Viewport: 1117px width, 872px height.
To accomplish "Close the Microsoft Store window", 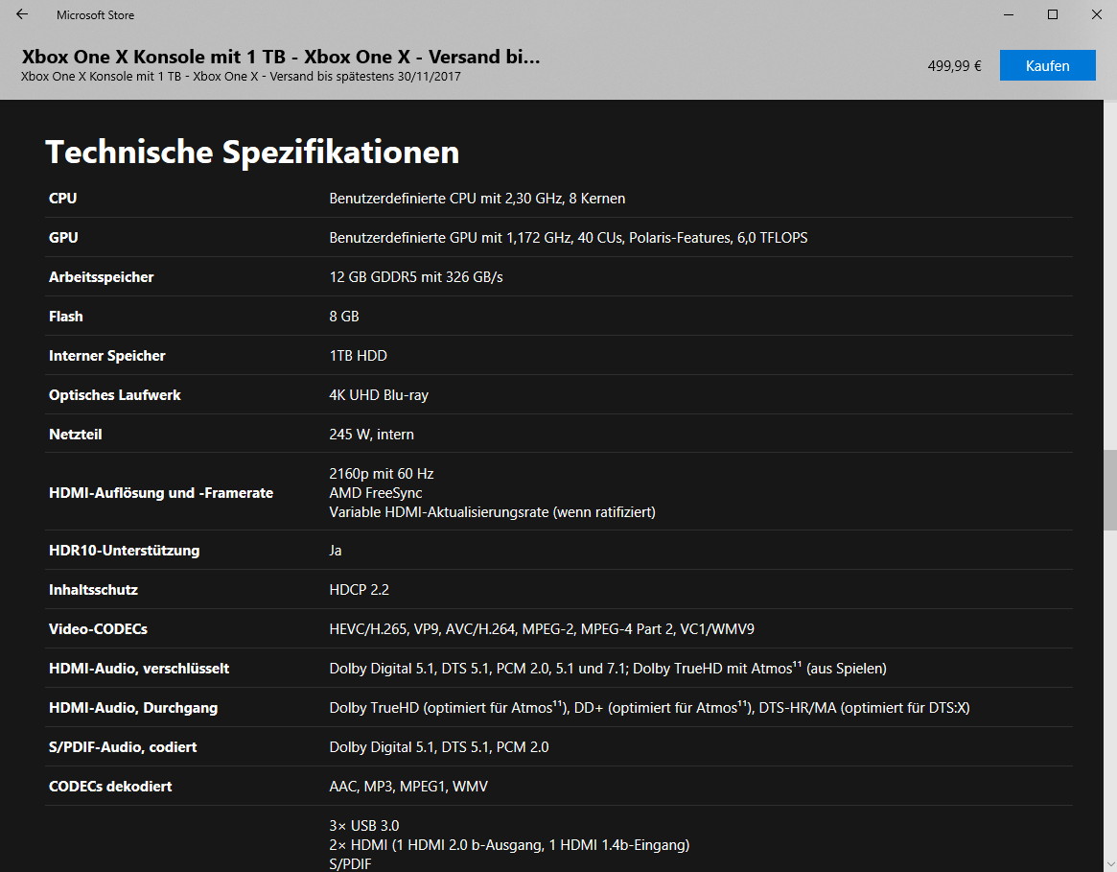I will tap(1096, 14).
